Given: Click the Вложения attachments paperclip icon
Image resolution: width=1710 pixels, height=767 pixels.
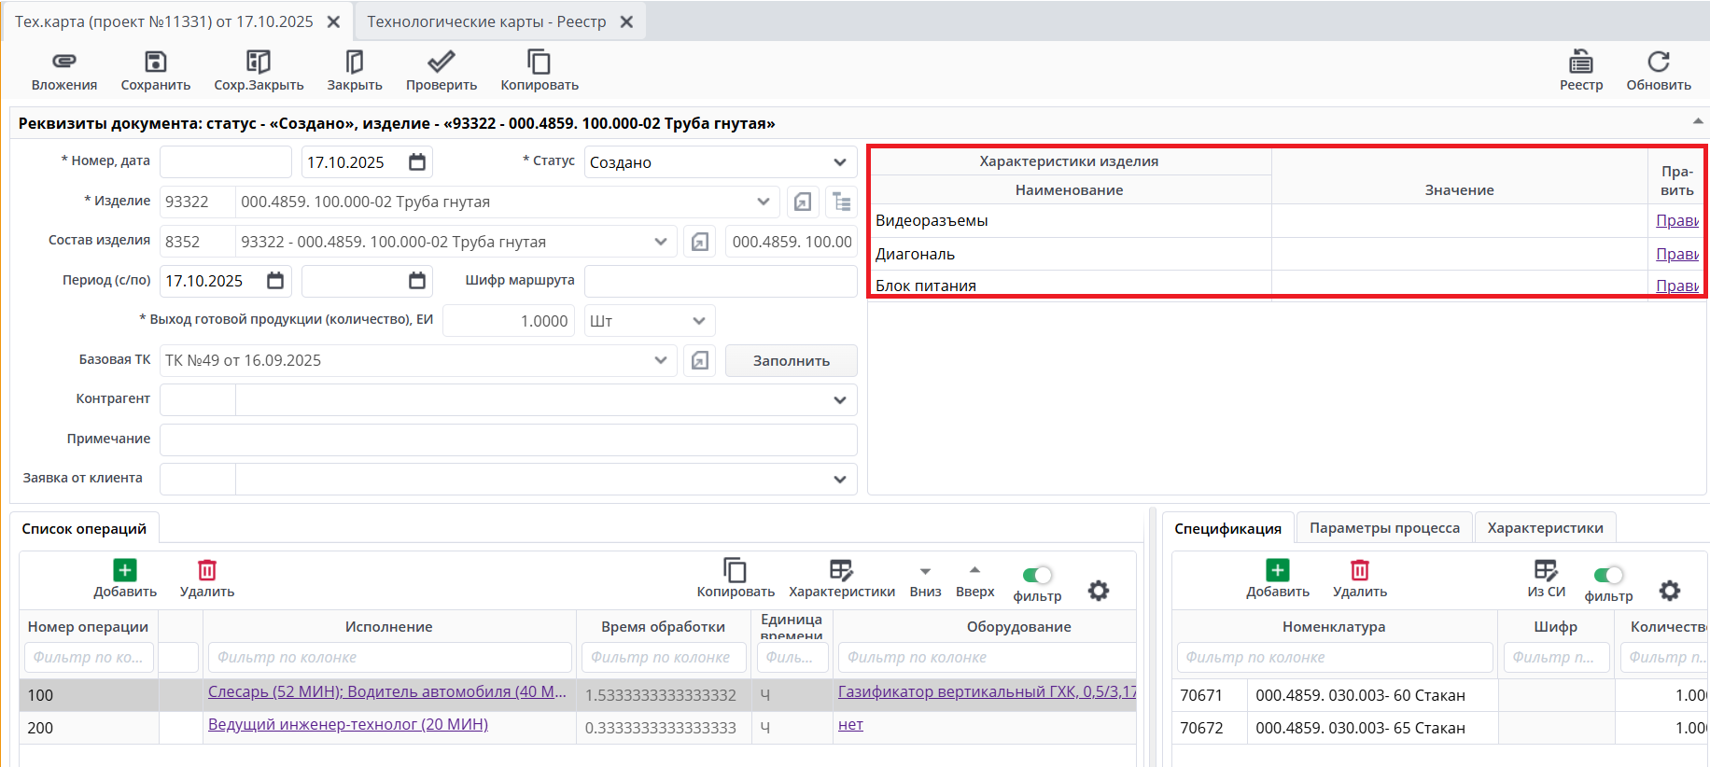Looking at the screenshot, I should pos(63,62).
